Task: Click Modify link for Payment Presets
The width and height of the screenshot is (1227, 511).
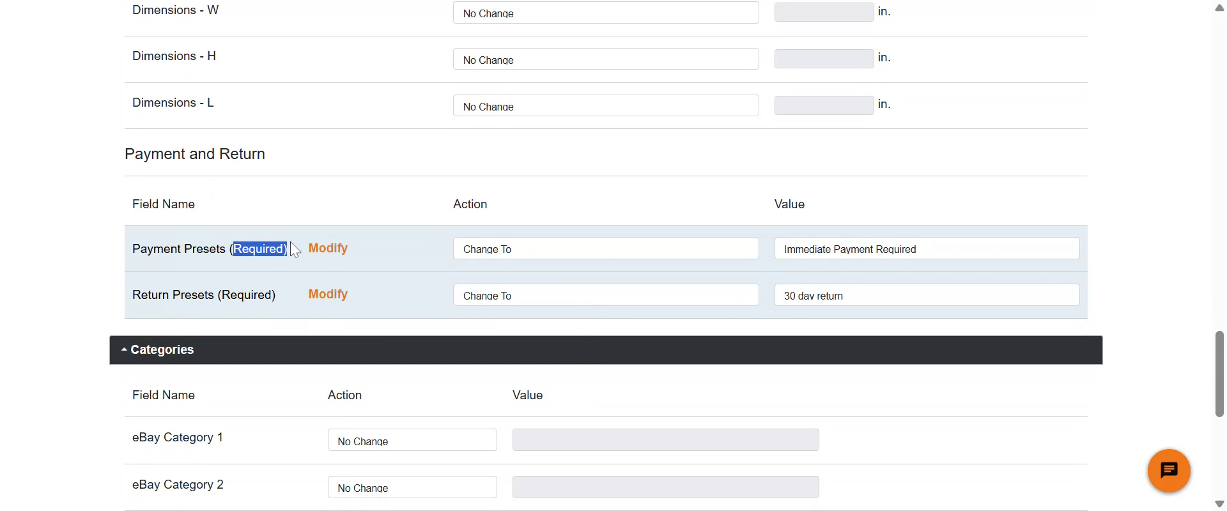Action: coord(328,248)
